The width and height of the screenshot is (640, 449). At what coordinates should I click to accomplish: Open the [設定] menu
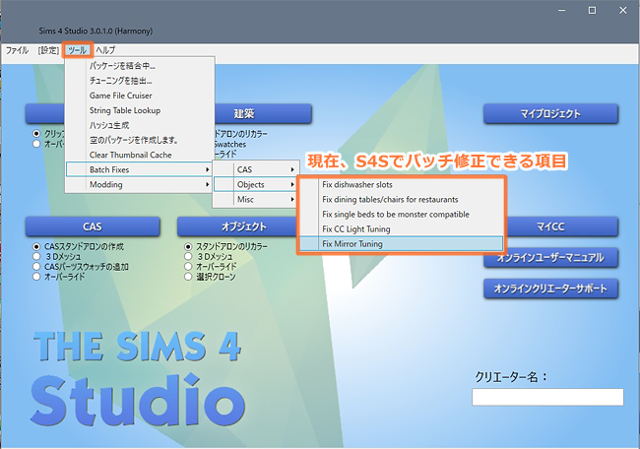[48, 50]
